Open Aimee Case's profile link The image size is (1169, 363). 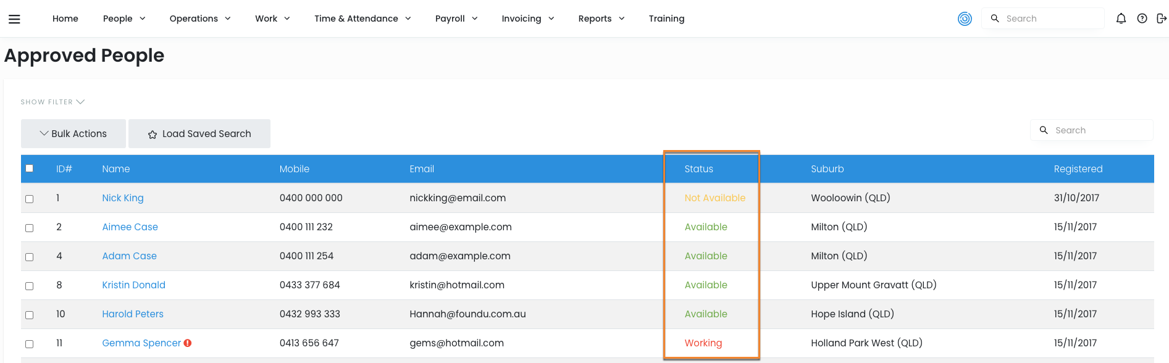click(130, 227)
